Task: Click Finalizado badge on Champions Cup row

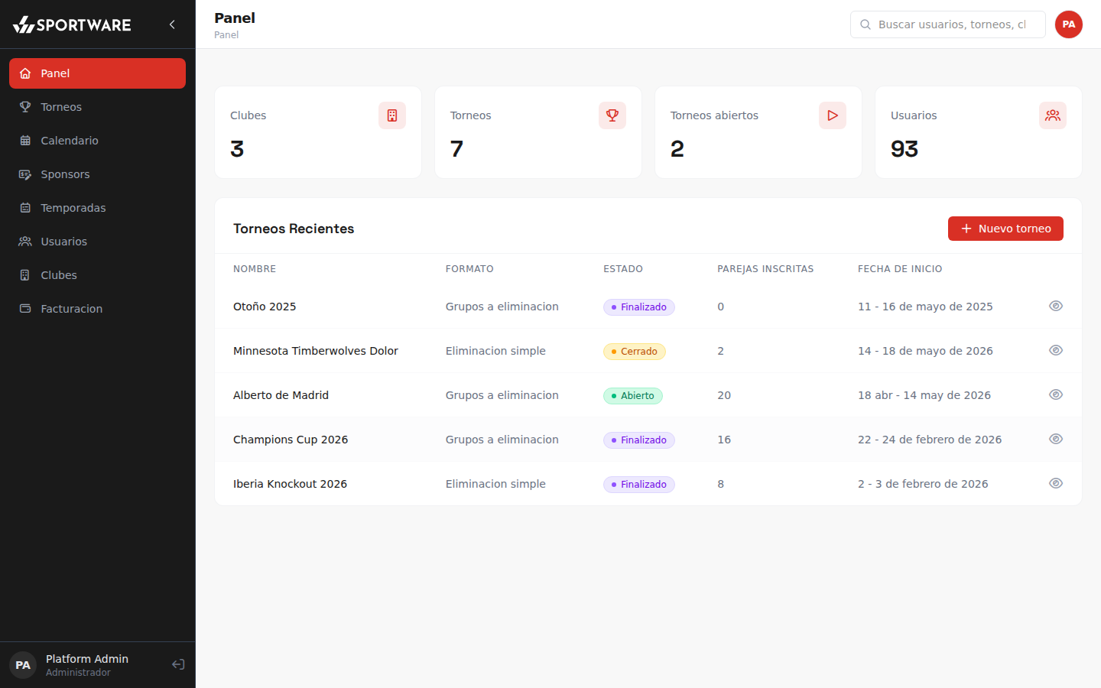Action: [x=639, y=440]
